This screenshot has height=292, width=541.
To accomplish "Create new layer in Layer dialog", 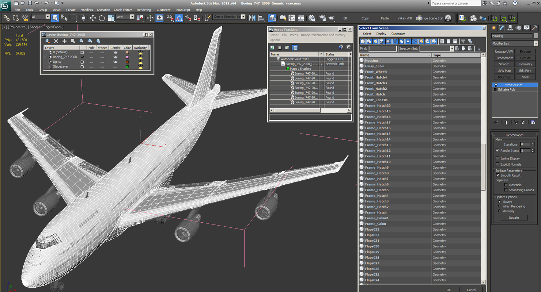I will (48, 41).
